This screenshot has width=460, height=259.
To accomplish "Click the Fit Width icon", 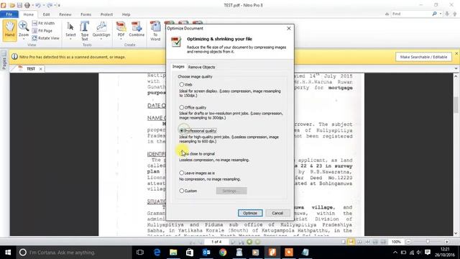I will click(34, 23).
